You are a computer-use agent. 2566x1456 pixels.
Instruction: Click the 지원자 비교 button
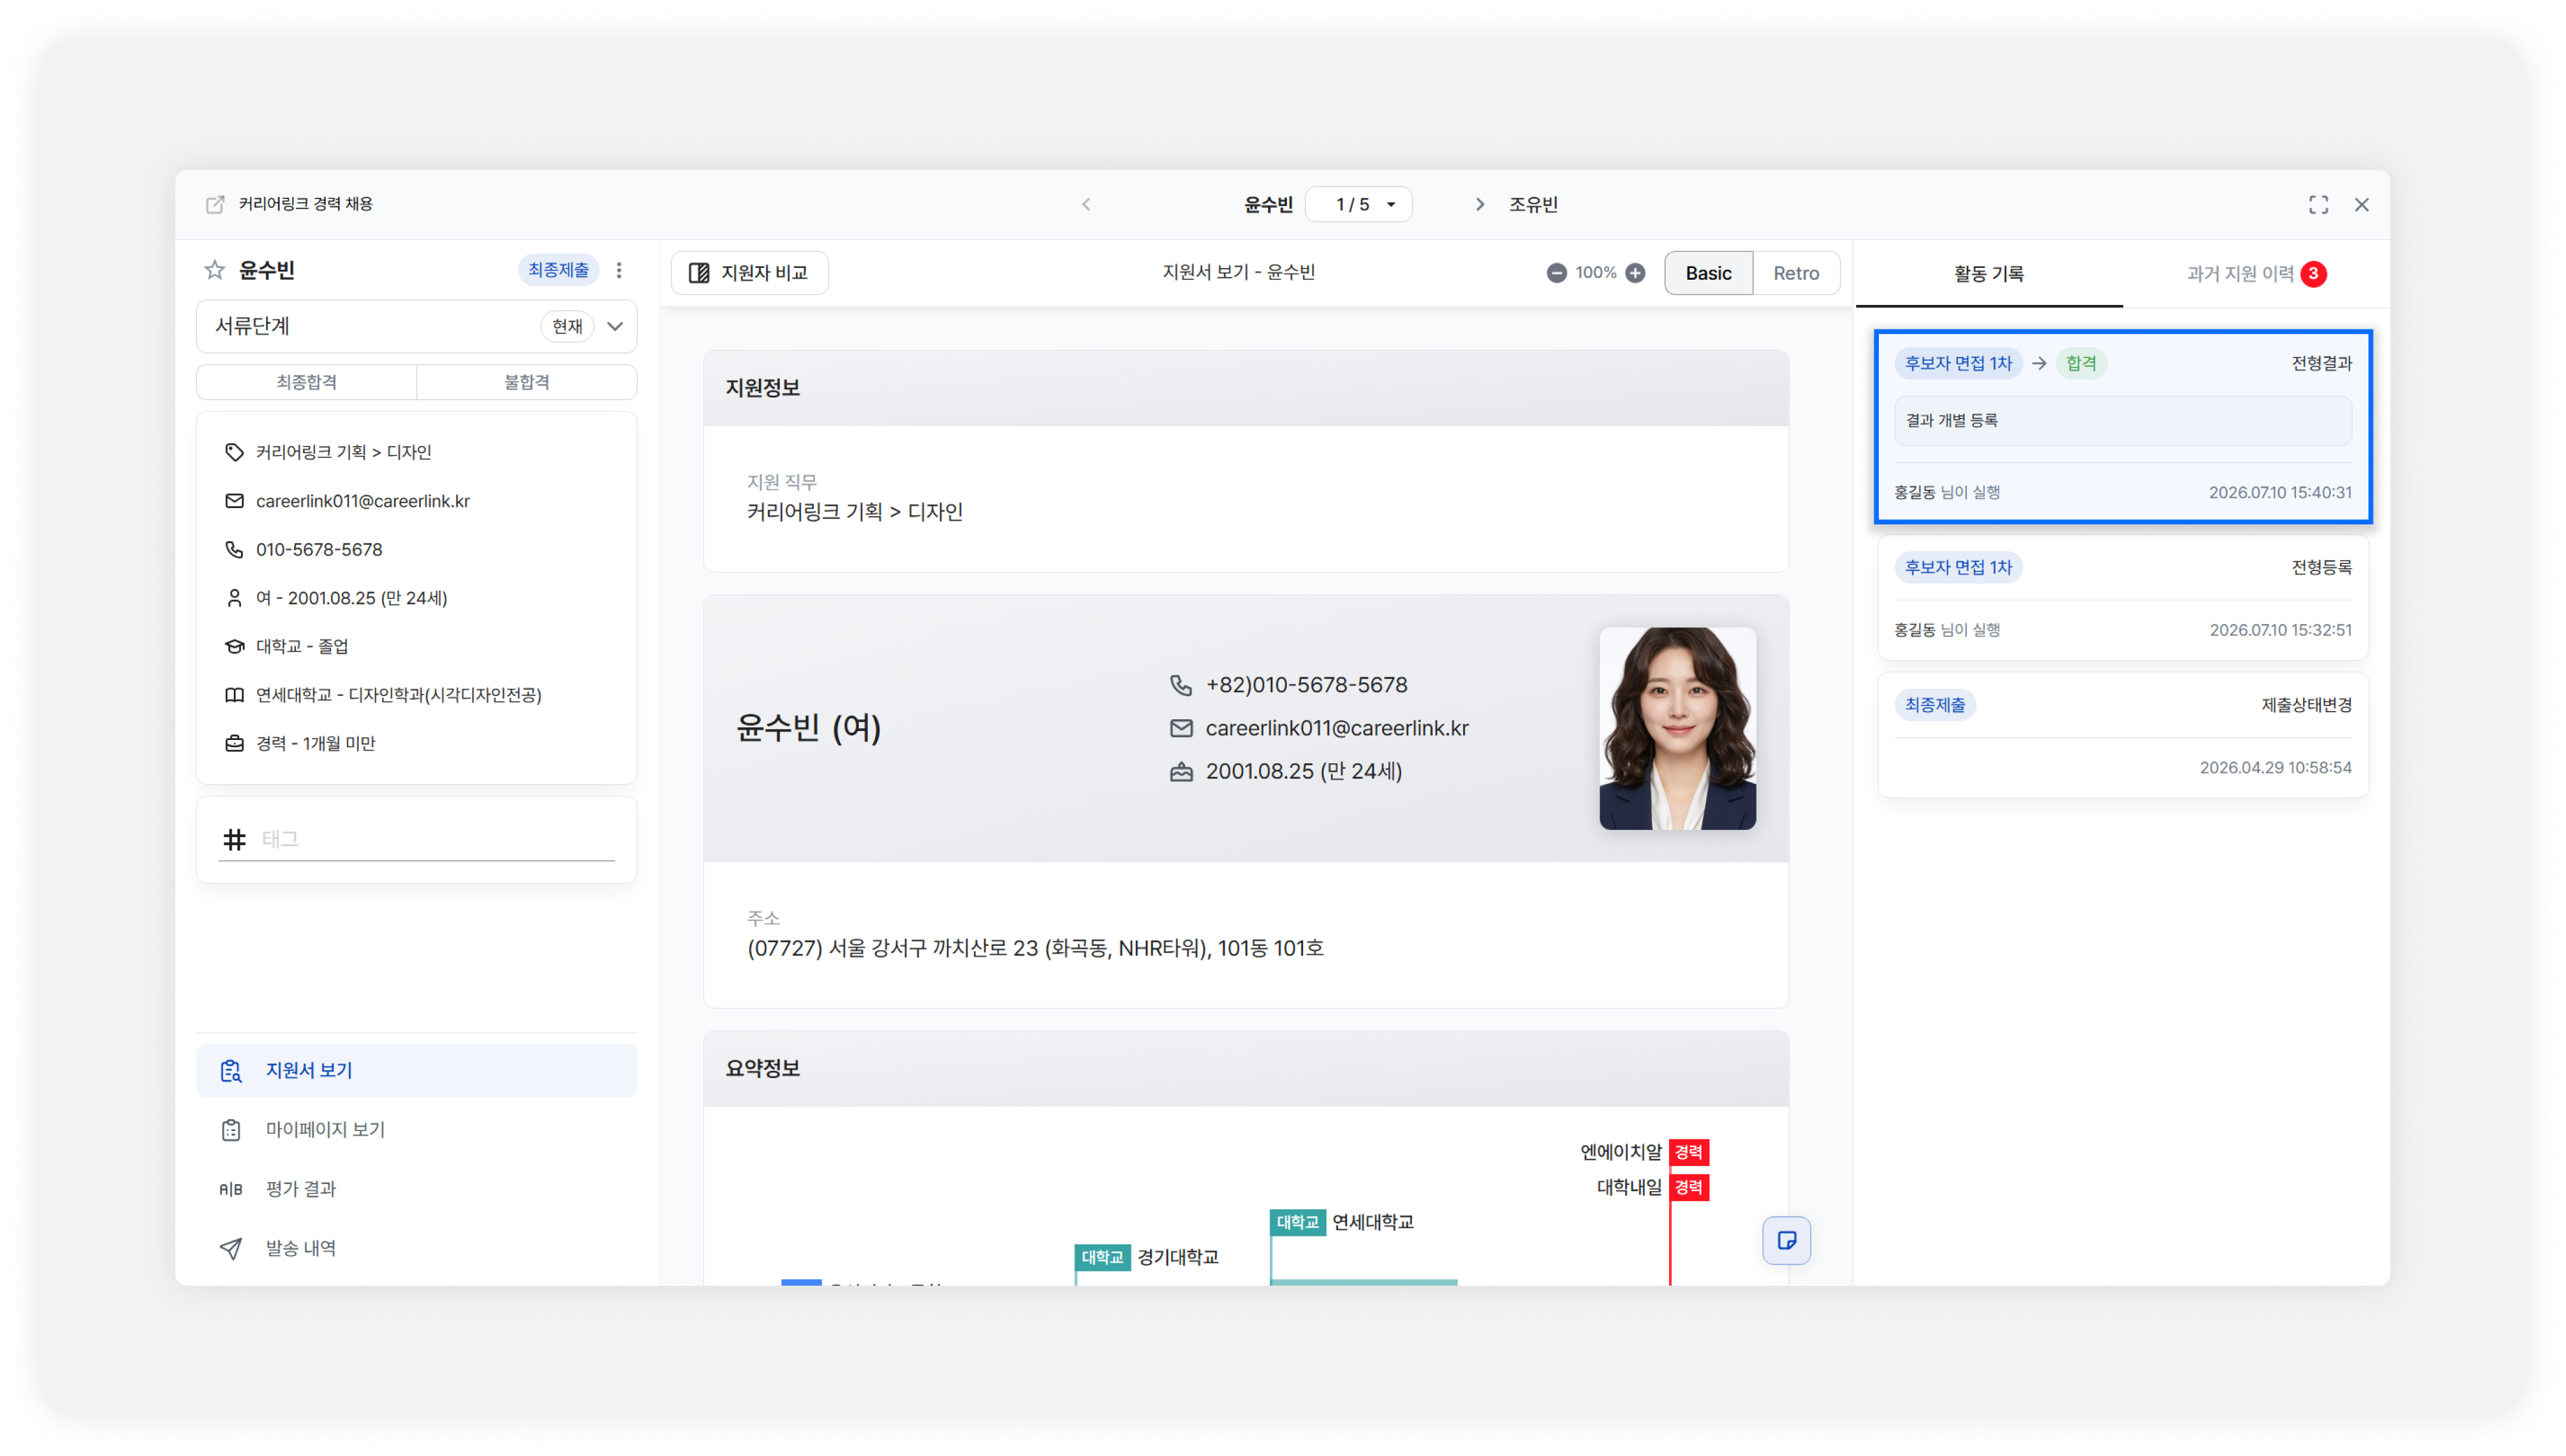(x=749, y=273)
